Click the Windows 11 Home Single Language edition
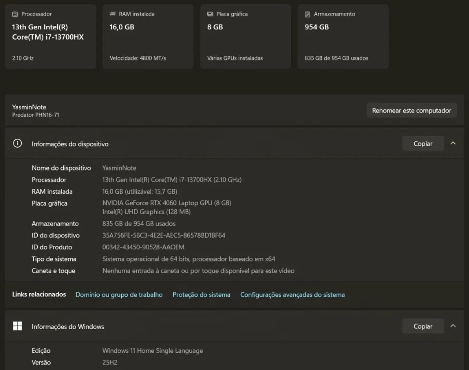This screenshot has height=370, width=469. coord(152,351)
